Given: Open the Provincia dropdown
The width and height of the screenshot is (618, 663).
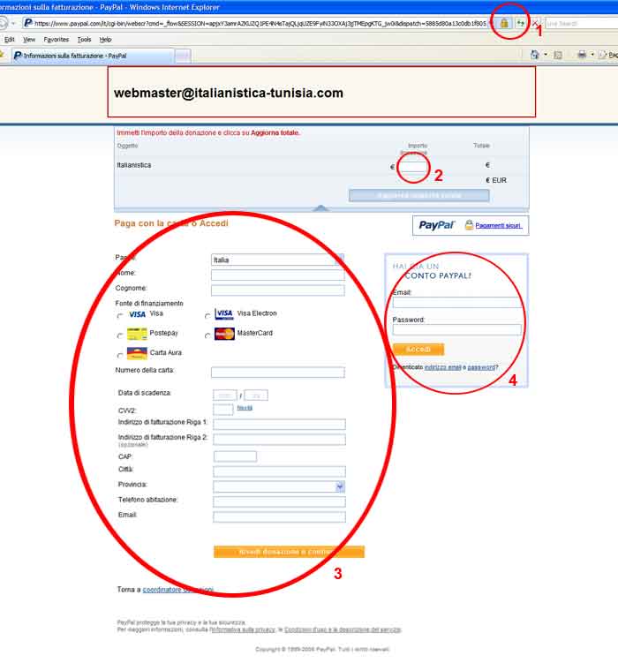Looking at the screenshot, I should point(279,486).
